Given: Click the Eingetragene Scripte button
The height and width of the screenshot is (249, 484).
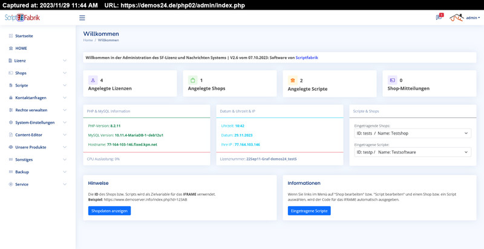Looking at the screenshot, I should click(309, 211).
